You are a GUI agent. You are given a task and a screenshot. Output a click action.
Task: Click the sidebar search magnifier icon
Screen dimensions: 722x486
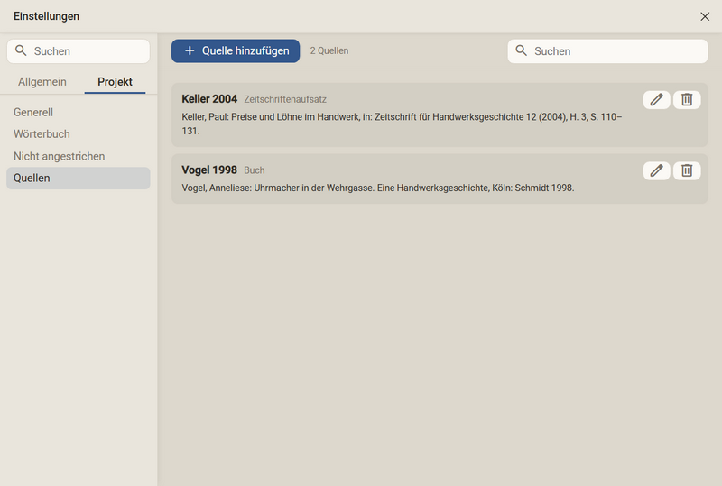[21, 50]
